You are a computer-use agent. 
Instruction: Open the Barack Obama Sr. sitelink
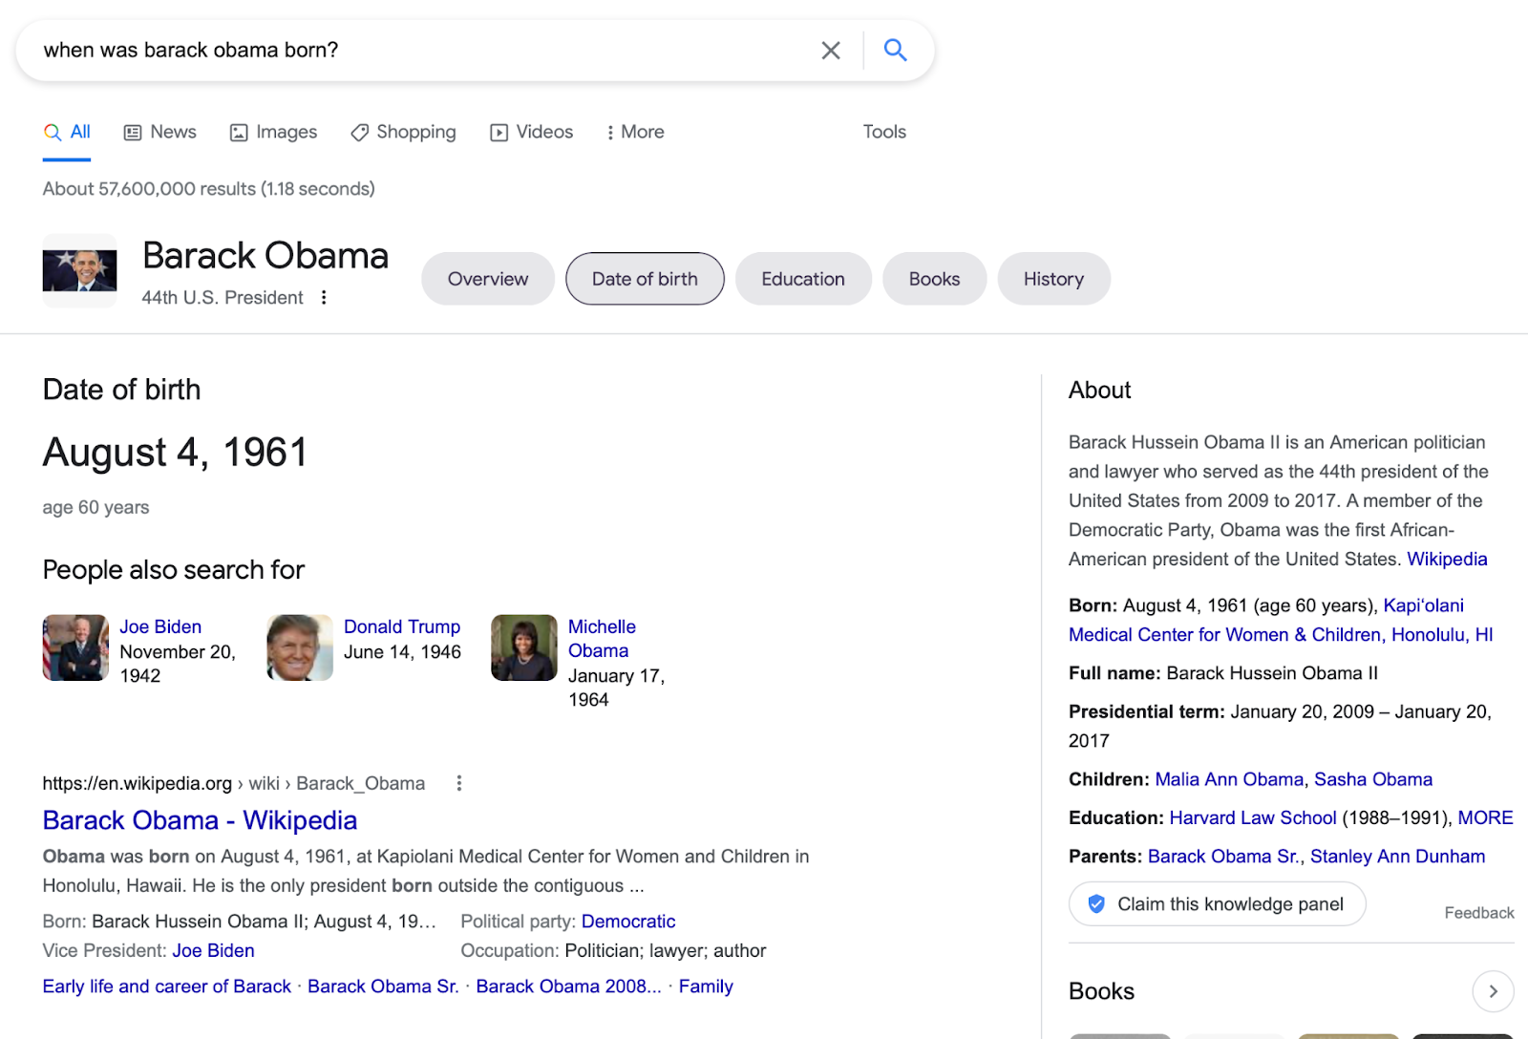point(383,986)
